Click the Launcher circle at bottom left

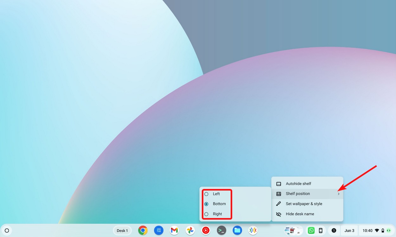(x=7, y=230)
